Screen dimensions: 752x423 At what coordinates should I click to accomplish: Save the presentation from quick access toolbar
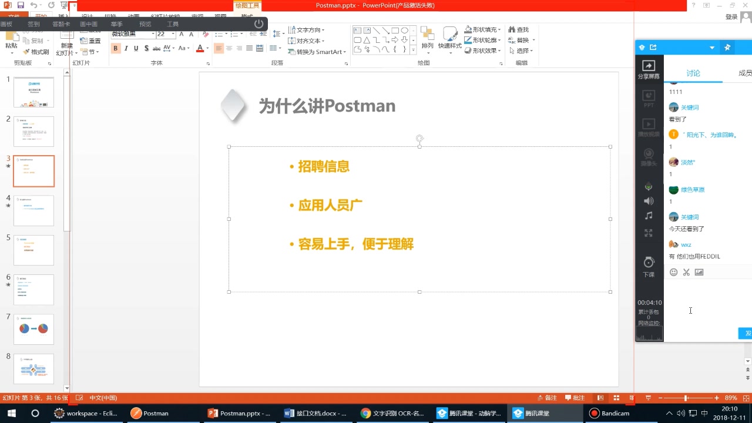pos(21,5)
